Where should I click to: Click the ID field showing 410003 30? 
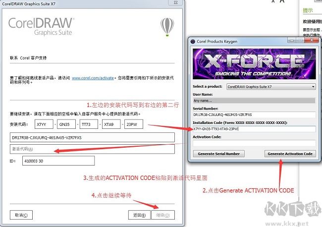(x=58, y=161)
